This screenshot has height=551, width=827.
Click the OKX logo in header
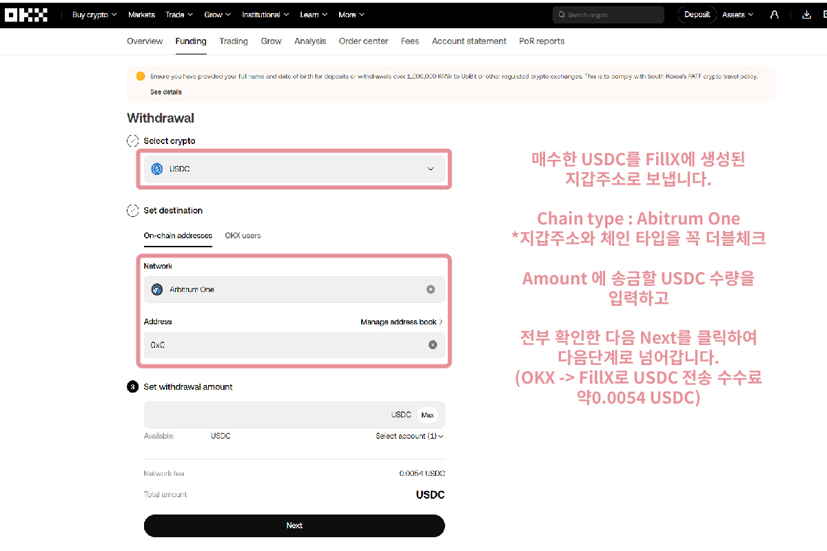coord(26,14)
